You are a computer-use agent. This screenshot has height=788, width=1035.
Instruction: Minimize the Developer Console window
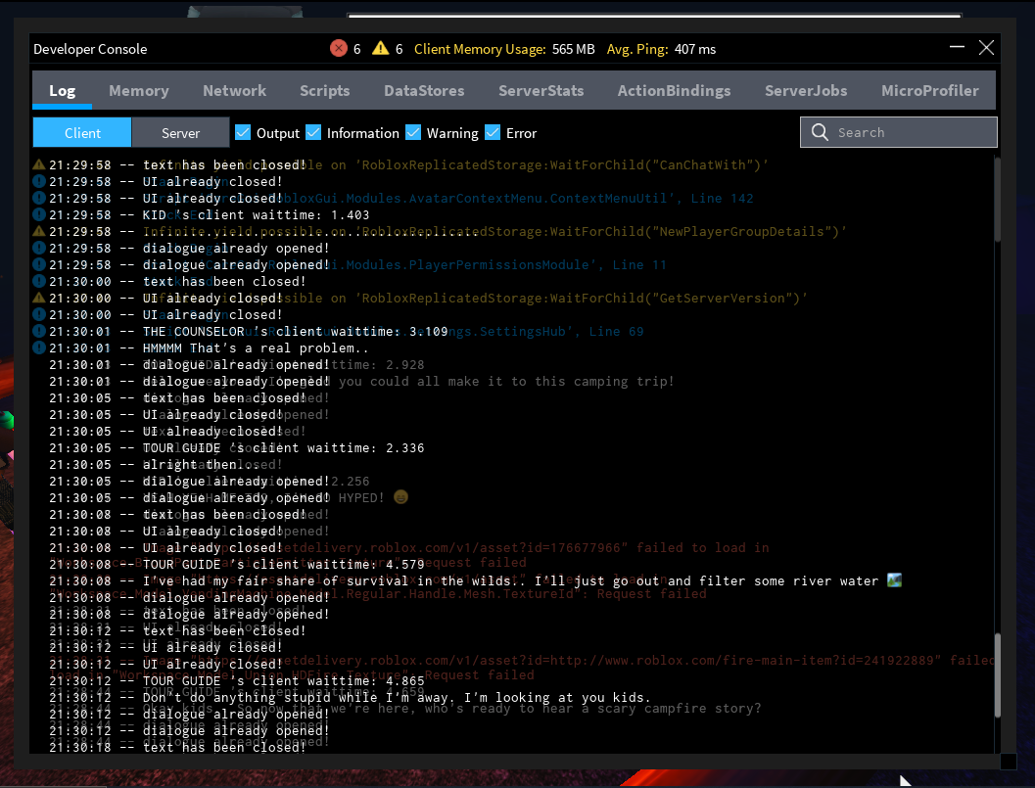point(956,47)
